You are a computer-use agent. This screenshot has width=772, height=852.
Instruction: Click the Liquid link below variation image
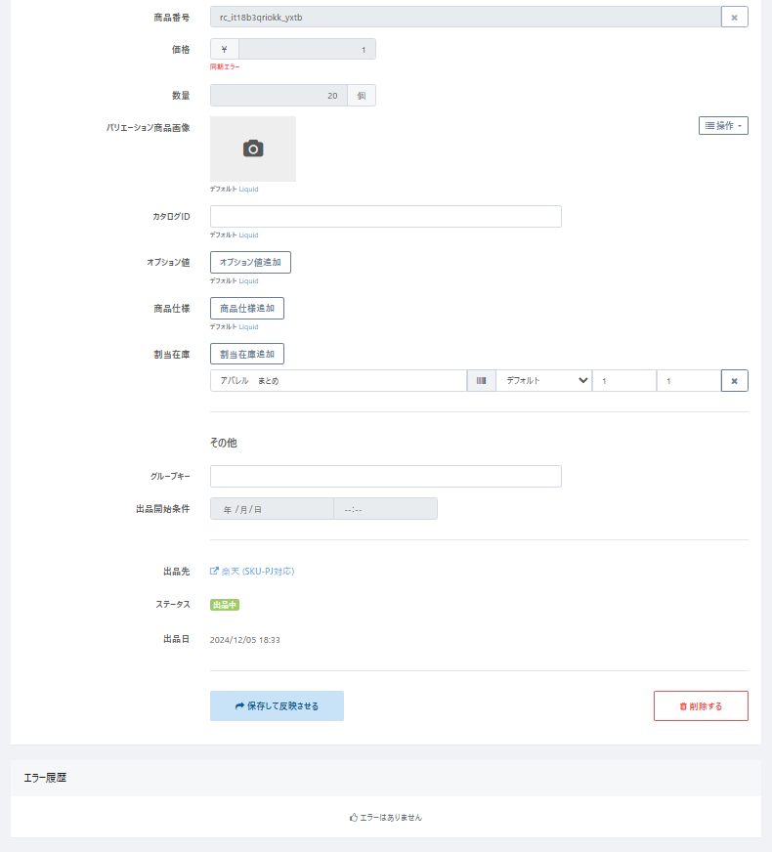(249, 189)
